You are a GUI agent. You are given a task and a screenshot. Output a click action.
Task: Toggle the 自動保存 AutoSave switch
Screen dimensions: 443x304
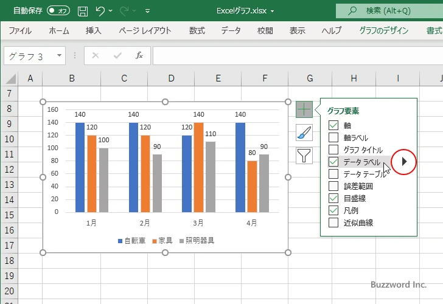point(58,11)
